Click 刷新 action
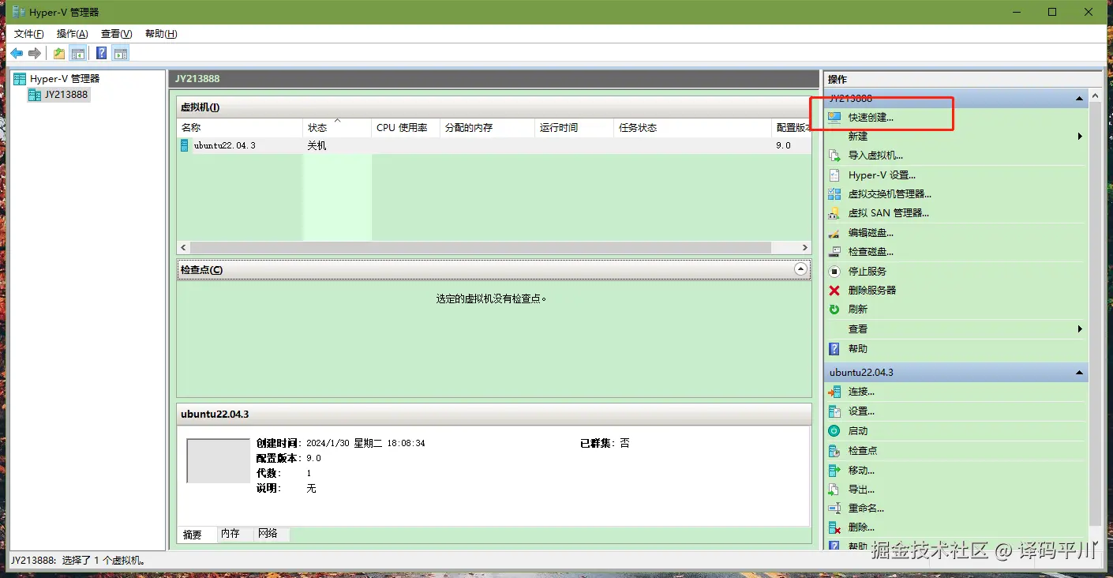Image resolution: width=1113 pixels, height=578 pixels. (x=858, y=309)
